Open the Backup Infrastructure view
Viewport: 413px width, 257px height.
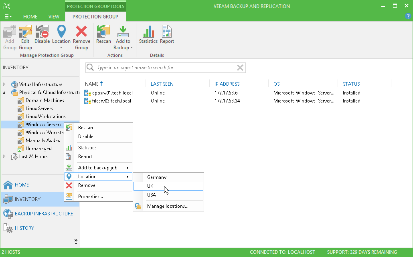coord(40,214)
